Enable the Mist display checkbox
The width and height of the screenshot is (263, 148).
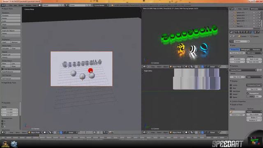231,88
